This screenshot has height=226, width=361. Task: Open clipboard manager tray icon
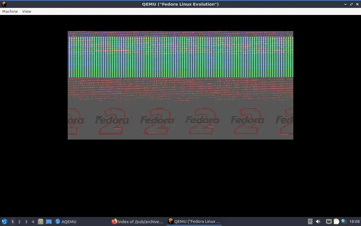pyautogui.click(x=336, y=221)
